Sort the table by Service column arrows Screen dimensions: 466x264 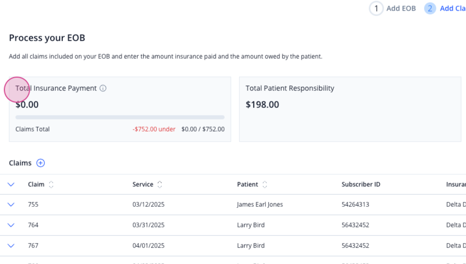159,185
